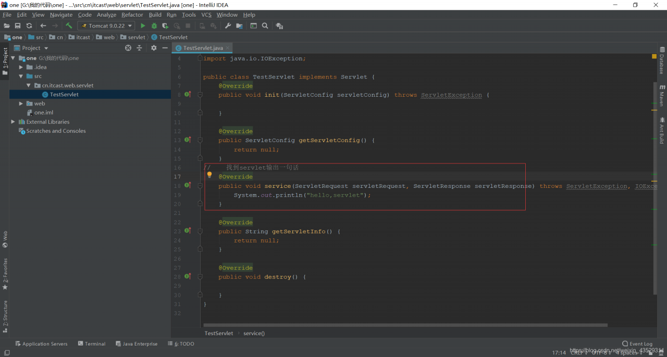This screenshot has width=667, height=357.
Task: Open Project panel gear settings
Action: [x=154, y=48]
